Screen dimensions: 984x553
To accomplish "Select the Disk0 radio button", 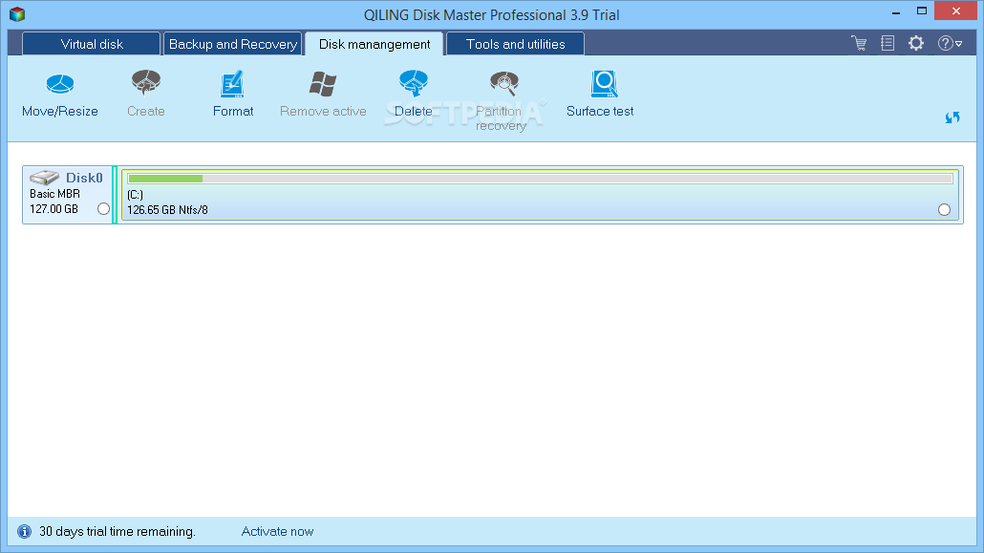I will click(103, 209).
